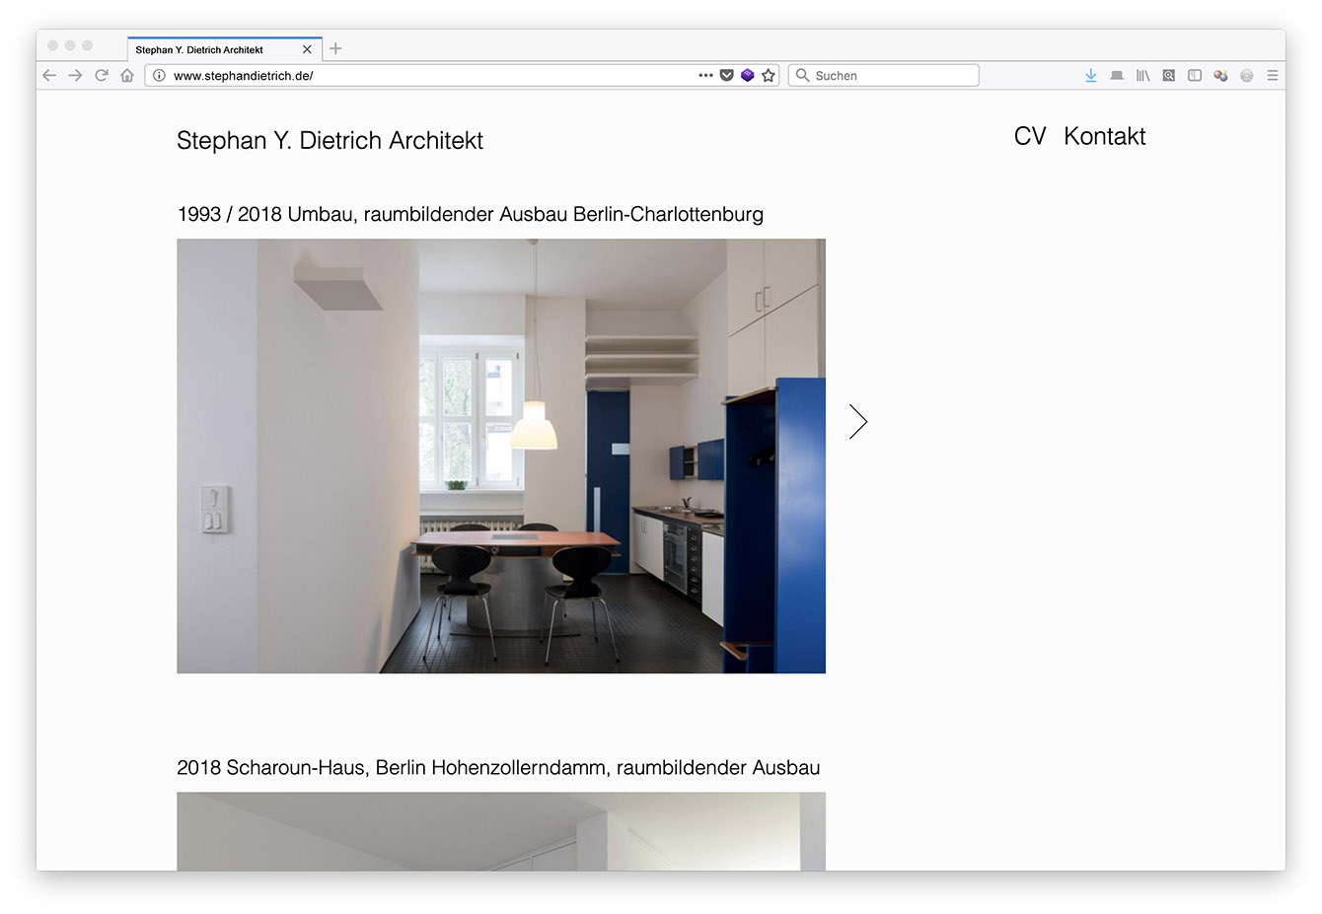
Task: Toggle the browser sidebar
Action: tap(1195, 75)
